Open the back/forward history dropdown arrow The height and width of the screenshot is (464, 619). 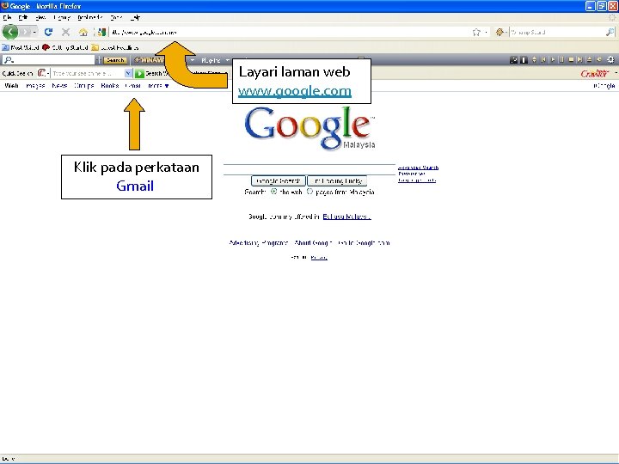(x=34, y=32)
